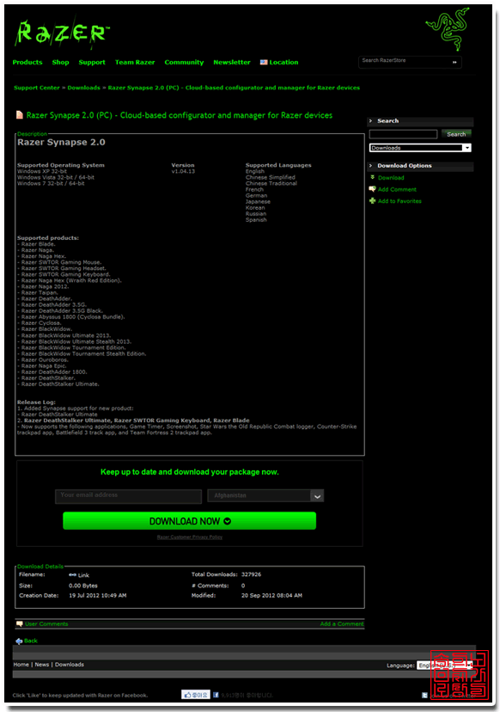The height and width of the screenshot is (712, 500).
Task: Click the User Comments heading link
Action: tap(46, 624)
